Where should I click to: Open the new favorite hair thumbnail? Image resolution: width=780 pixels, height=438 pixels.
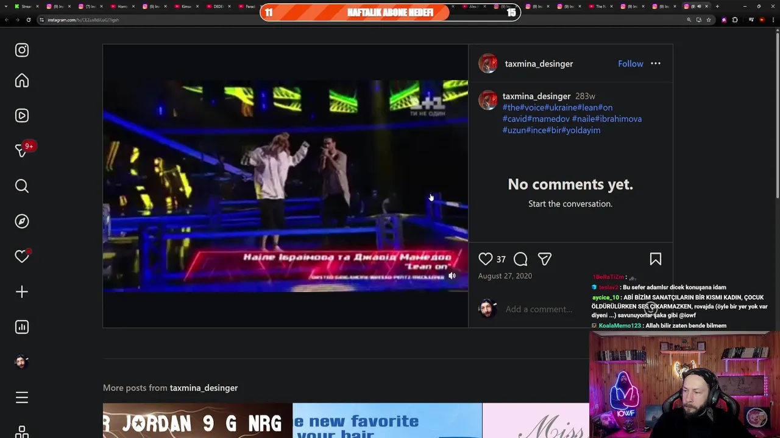pos(387,421)
